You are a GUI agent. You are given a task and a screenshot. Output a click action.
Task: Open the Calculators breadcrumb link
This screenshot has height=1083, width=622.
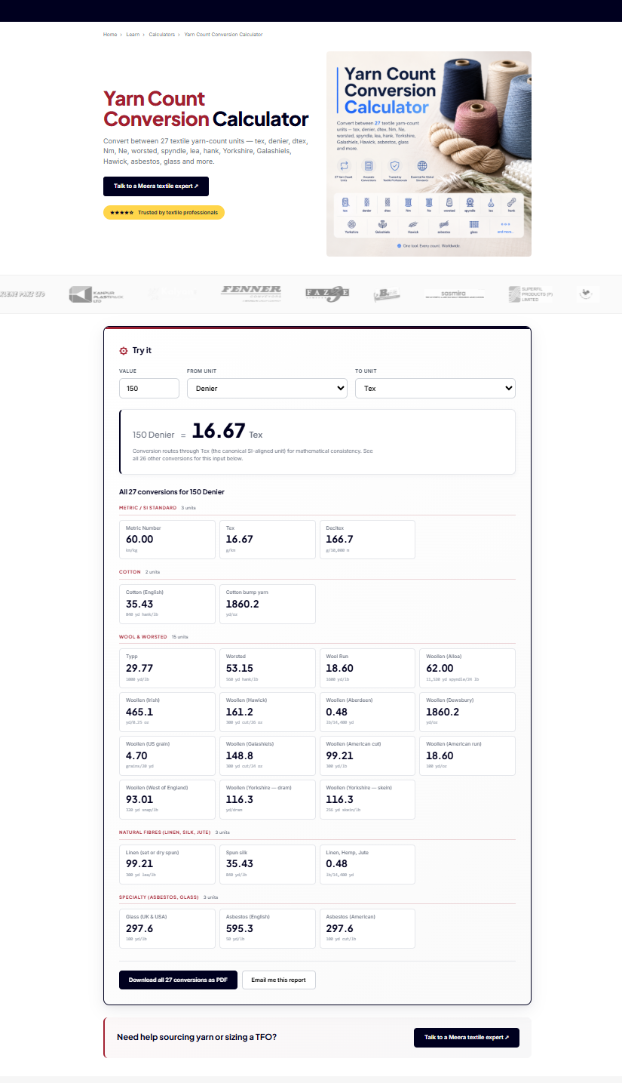(161, 35)
